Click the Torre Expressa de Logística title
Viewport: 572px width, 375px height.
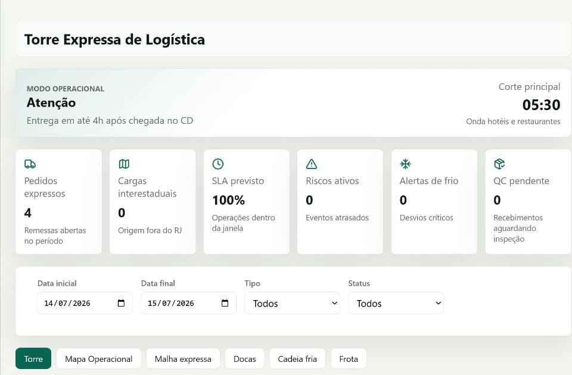tap(114, 39)
